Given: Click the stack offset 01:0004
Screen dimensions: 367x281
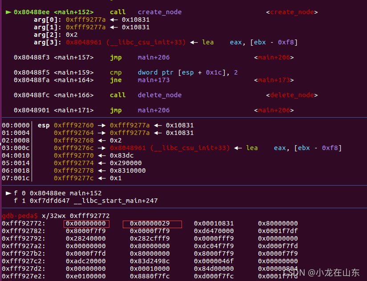Looking at the screenshot, I should click(16, 133).
